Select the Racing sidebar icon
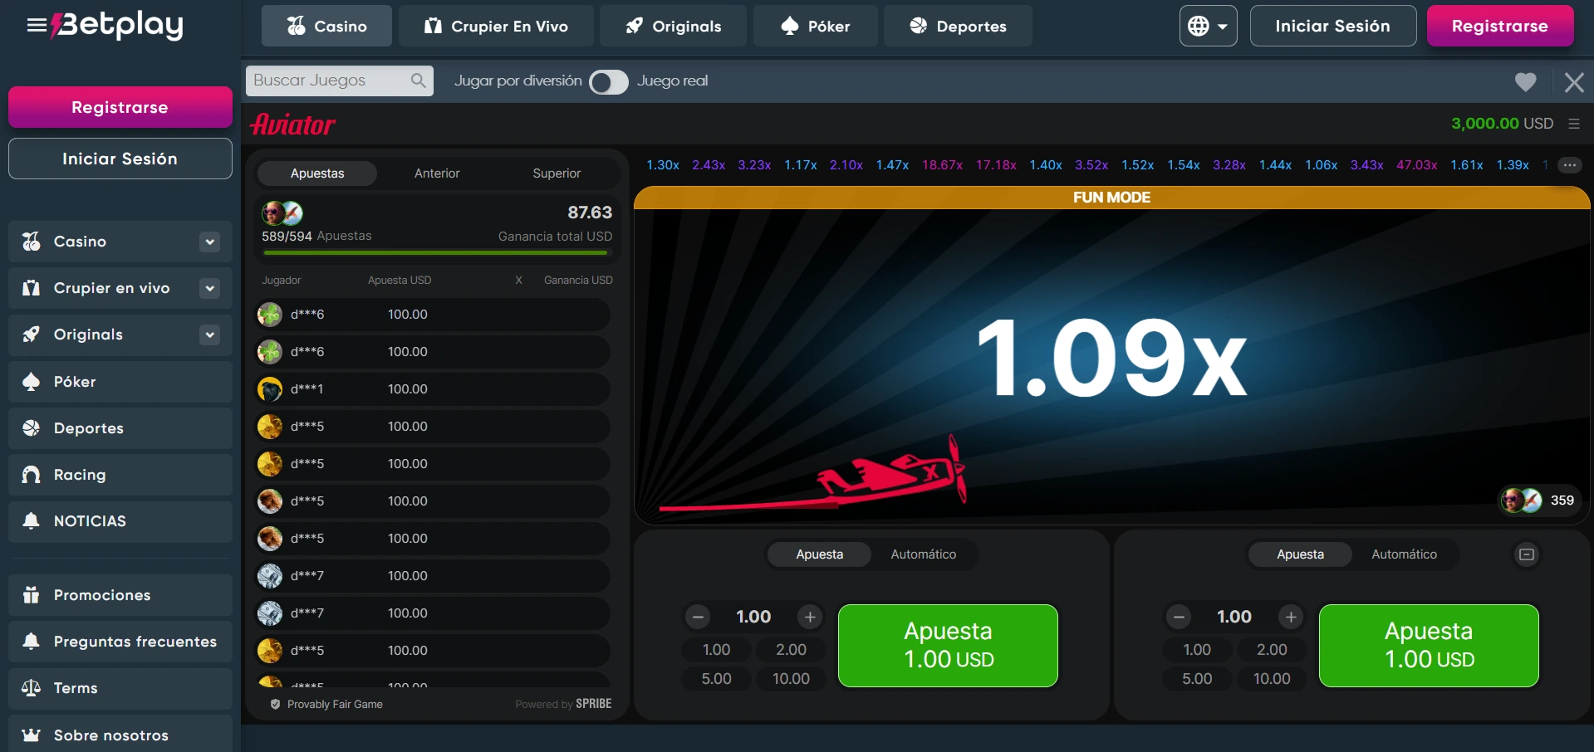 31,474
